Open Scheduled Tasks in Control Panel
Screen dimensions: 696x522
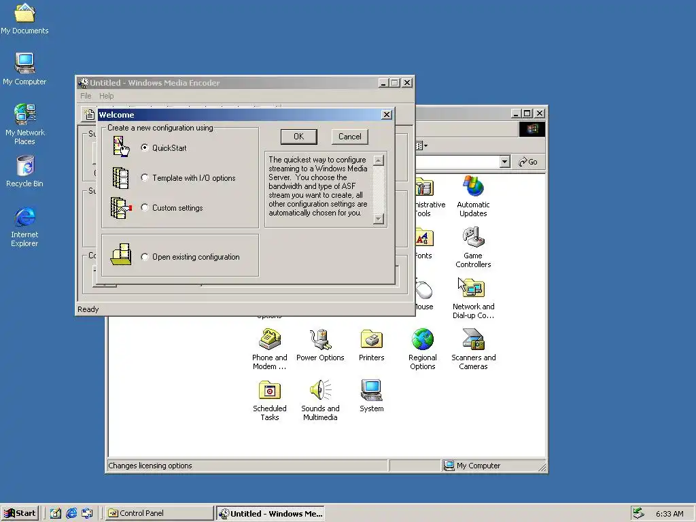pos(269,400)
